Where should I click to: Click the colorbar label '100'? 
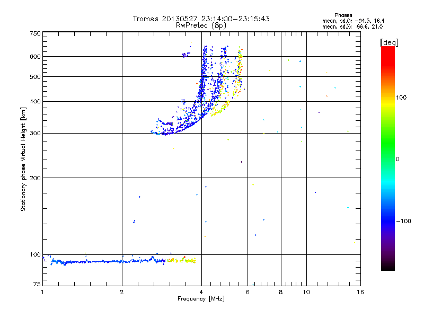tap(401, 98)
